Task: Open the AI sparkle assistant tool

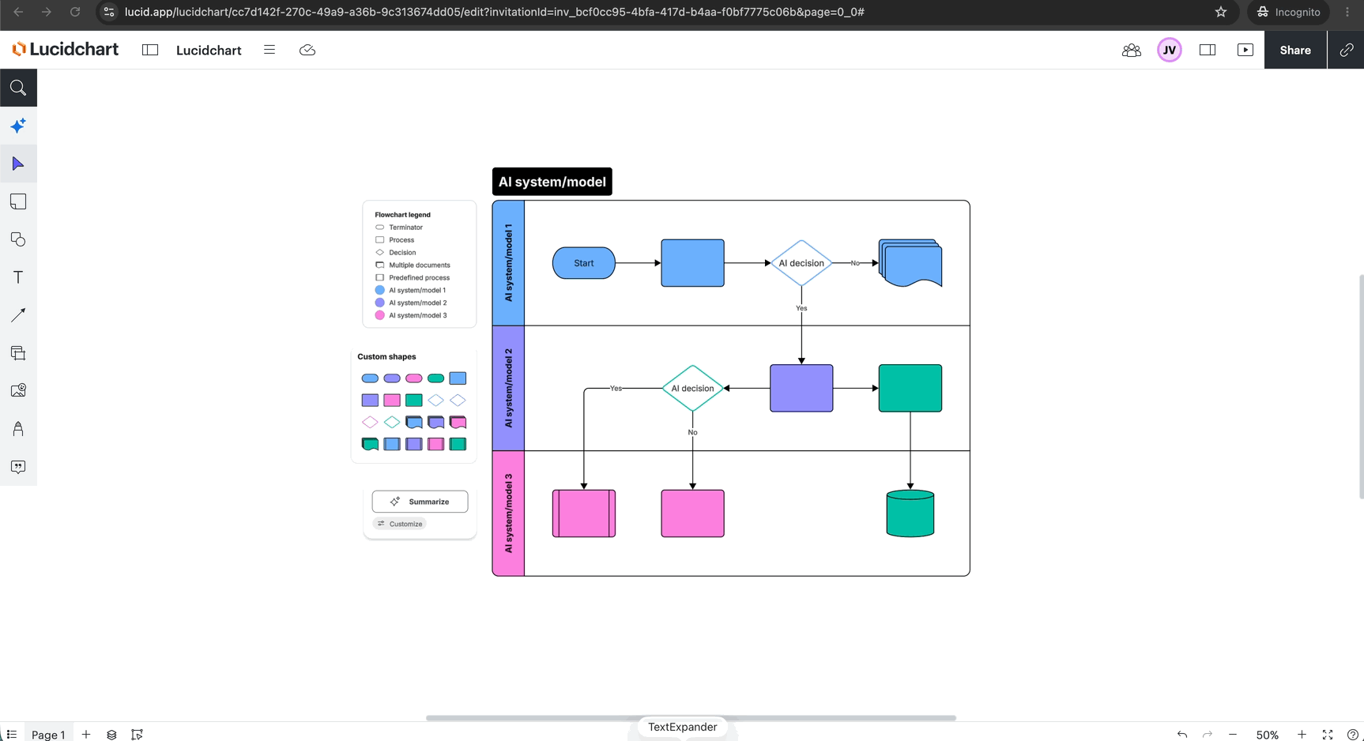Action: click(x=18, y=126)
